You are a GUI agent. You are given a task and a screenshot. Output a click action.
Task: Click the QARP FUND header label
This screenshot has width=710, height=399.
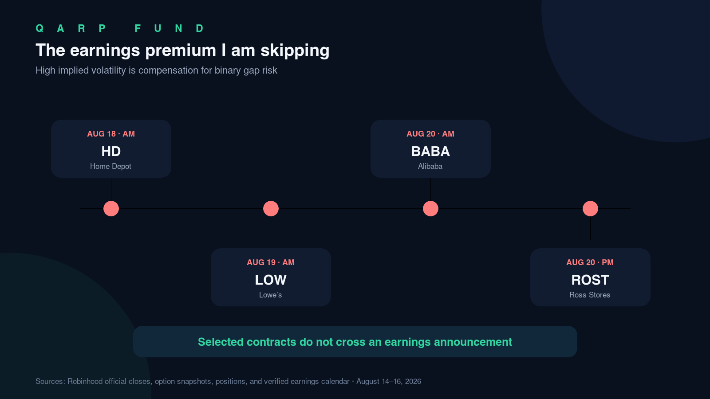[120, 28]
